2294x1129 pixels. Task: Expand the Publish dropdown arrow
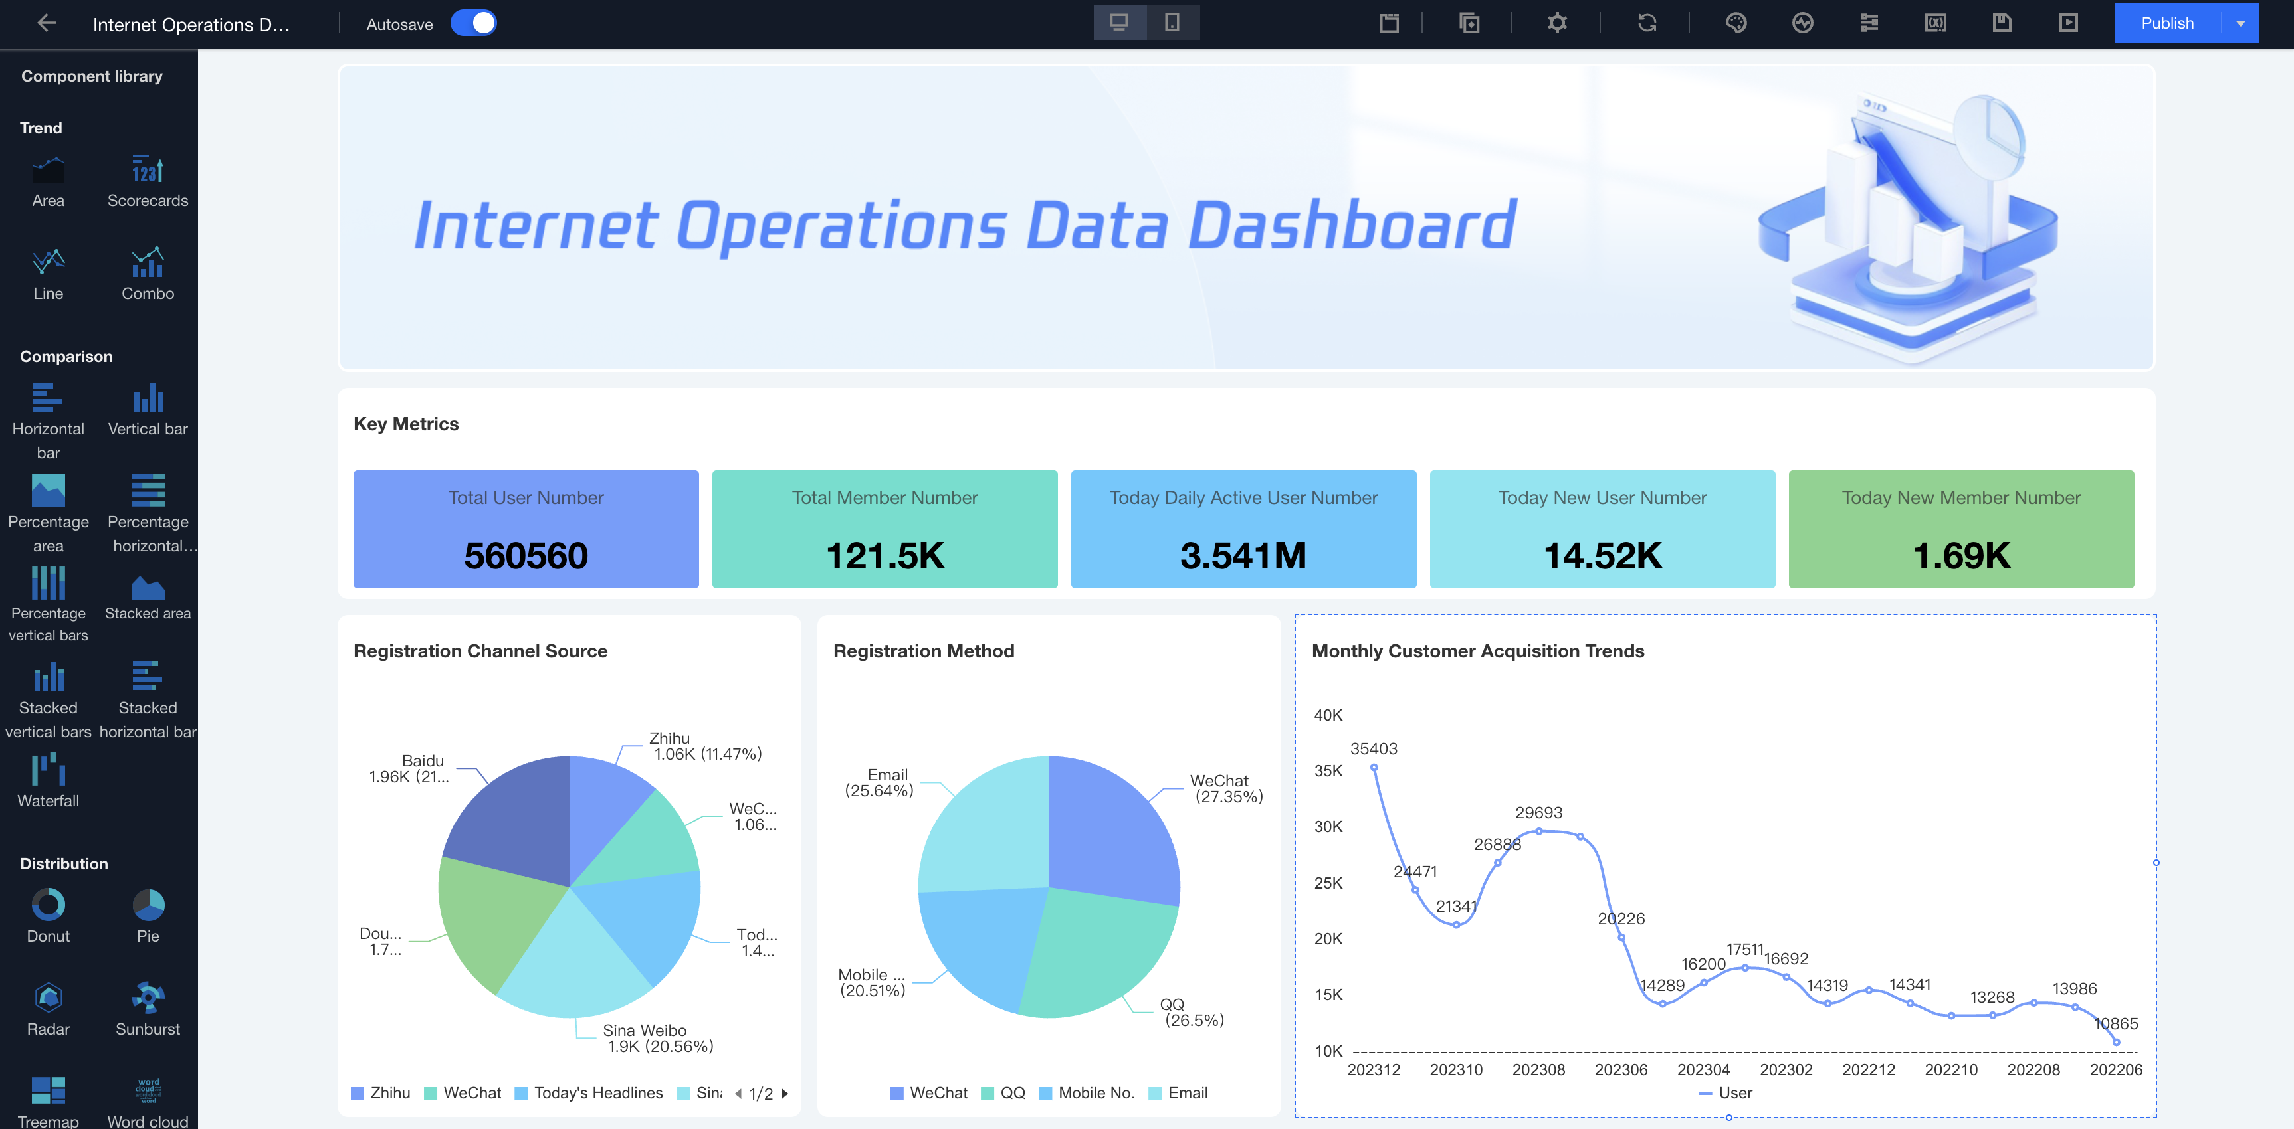[x=2241, y=23]
